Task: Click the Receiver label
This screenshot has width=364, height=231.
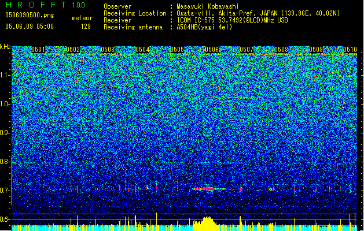Action: click(117, 20)
